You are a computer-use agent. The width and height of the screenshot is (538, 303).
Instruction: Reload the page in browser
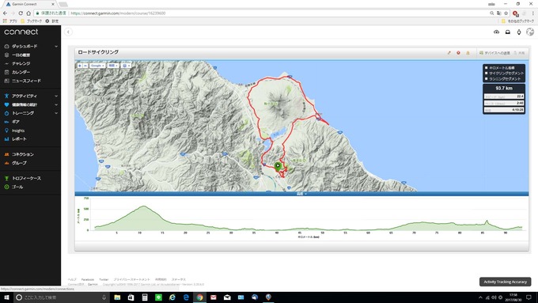tap(21, 13)
